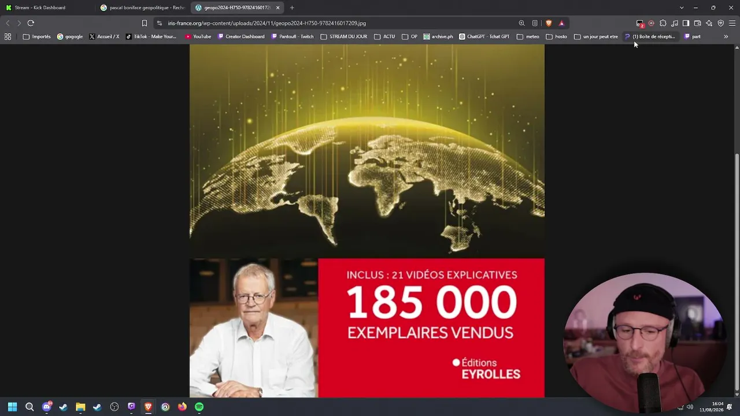This screenshot has height=416, width=740.
Task: Open Firefox from the taskbar
Action: pyautogui.click(x=182, y=407)
